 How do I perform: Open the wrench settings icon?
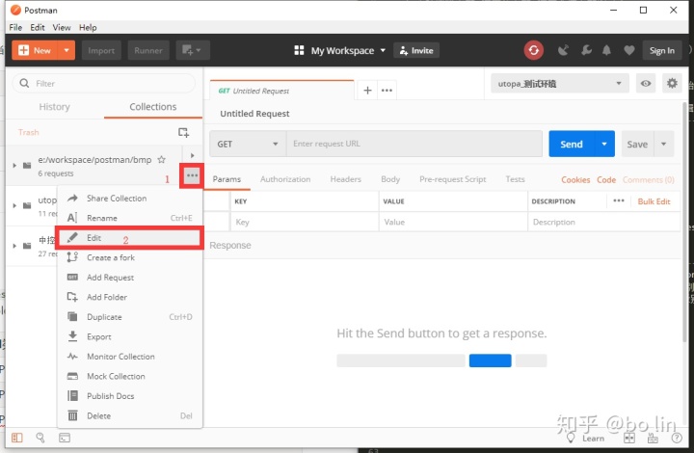click(x=586, y=50)
